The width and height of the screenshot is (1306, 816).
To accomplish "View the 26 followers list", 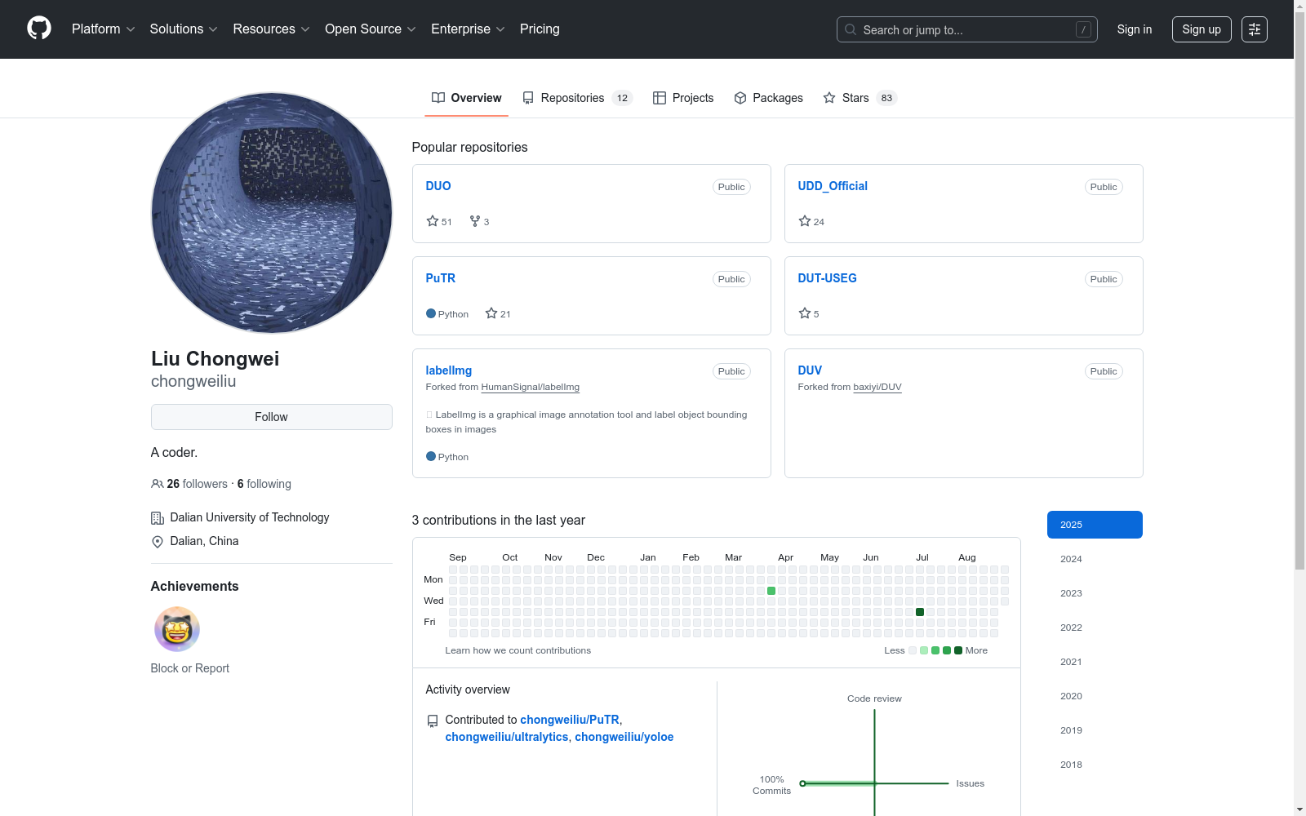I will click(x=198, y=484).
